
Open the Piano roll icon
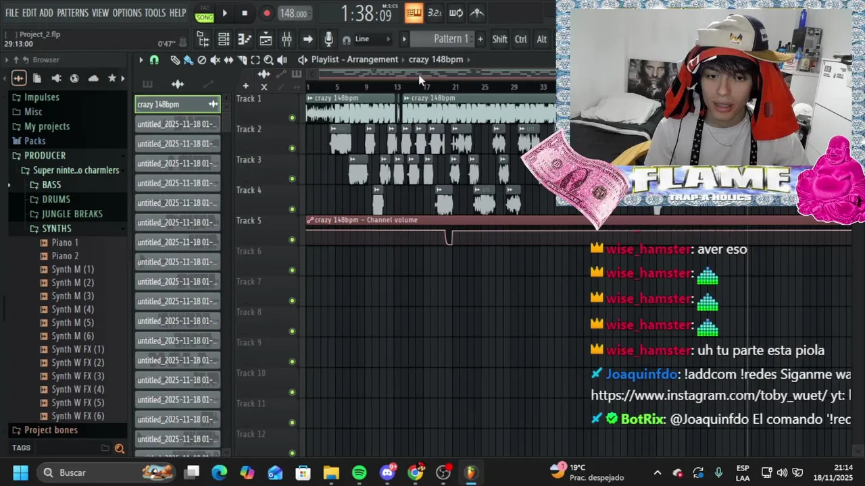(245, 39)
